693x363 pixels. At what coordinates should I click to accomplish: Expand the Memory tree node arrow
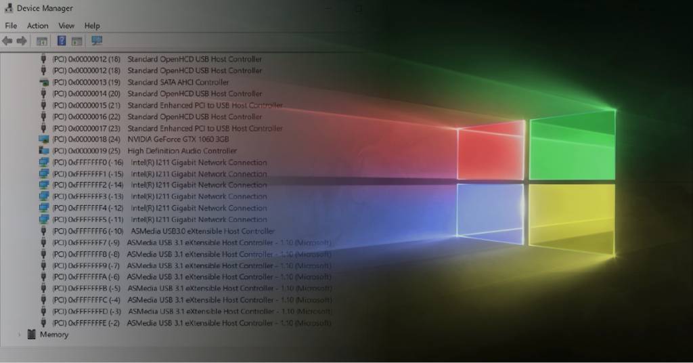(20, 335)
